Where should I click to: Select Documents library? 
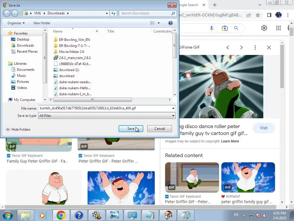click(26, 70)
